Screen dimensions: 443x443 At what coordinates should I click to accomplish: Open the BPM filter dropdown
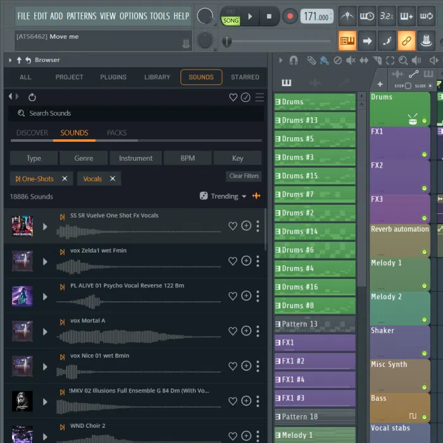(x=187, y=158)
